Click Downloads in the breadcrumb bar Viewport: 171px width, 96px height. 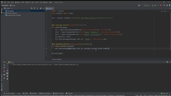5,5
